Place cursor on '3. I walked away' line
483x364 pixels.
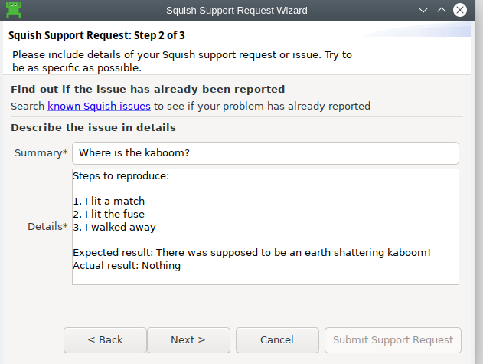point(114,228)
